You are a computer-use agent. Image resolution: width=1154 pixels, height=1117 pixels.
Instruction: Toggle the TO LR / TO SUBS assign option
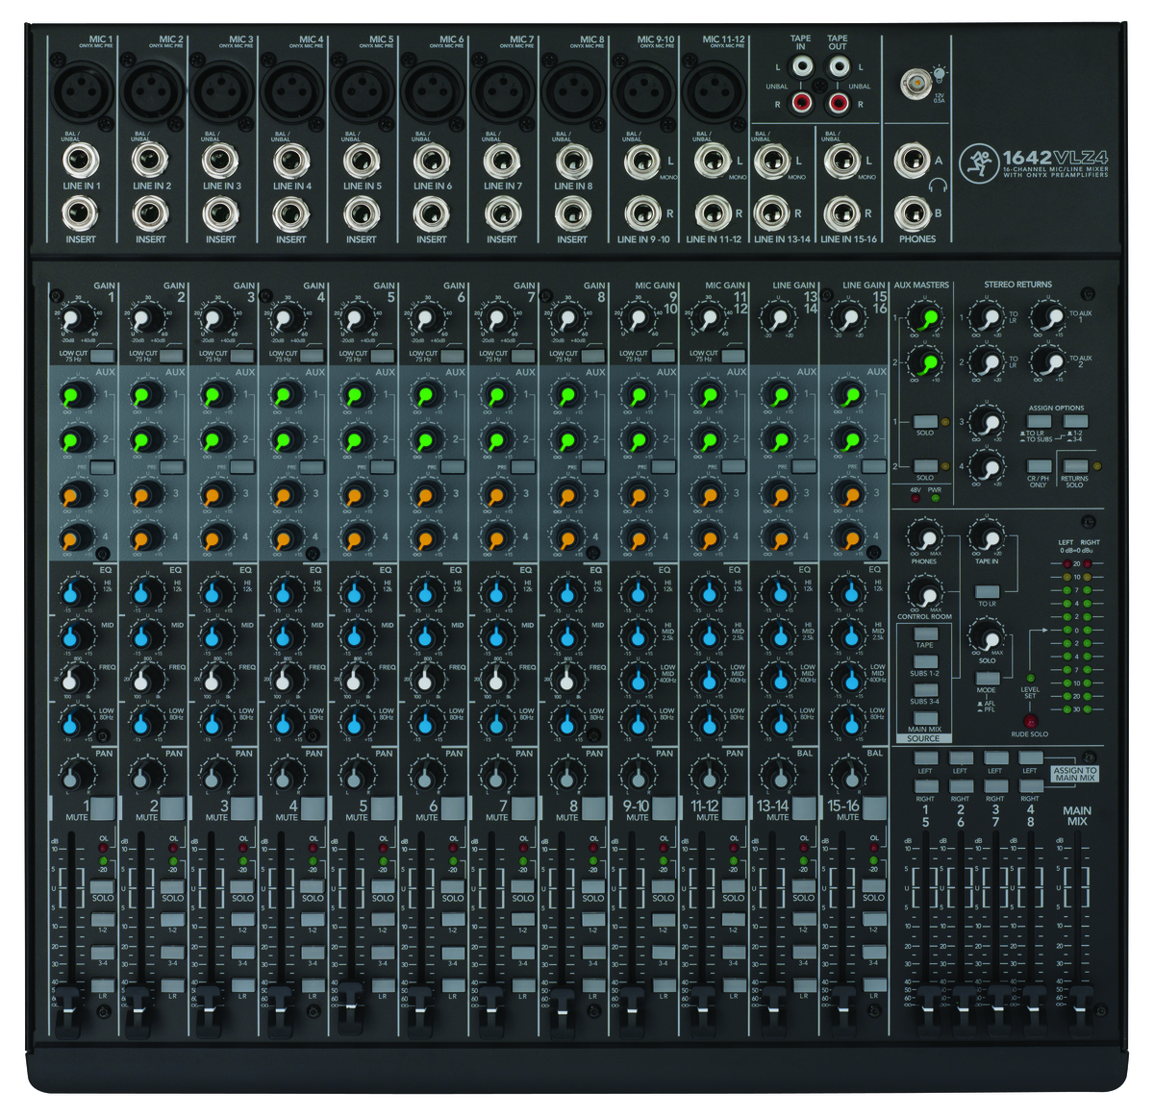point(1039,421)
